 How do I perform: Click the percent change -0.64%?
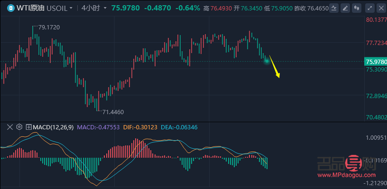tap(188, 8)
